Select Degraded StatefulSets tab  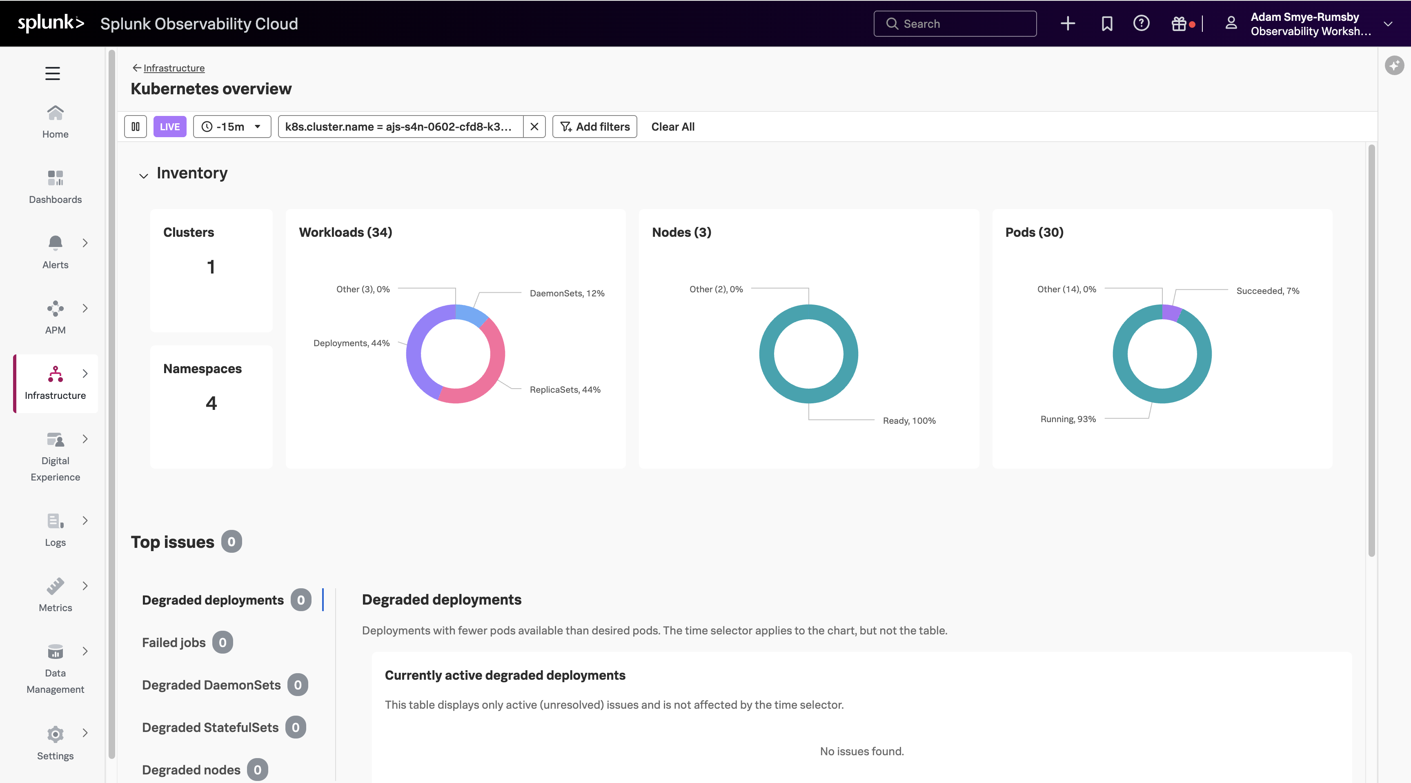point(223,727)
